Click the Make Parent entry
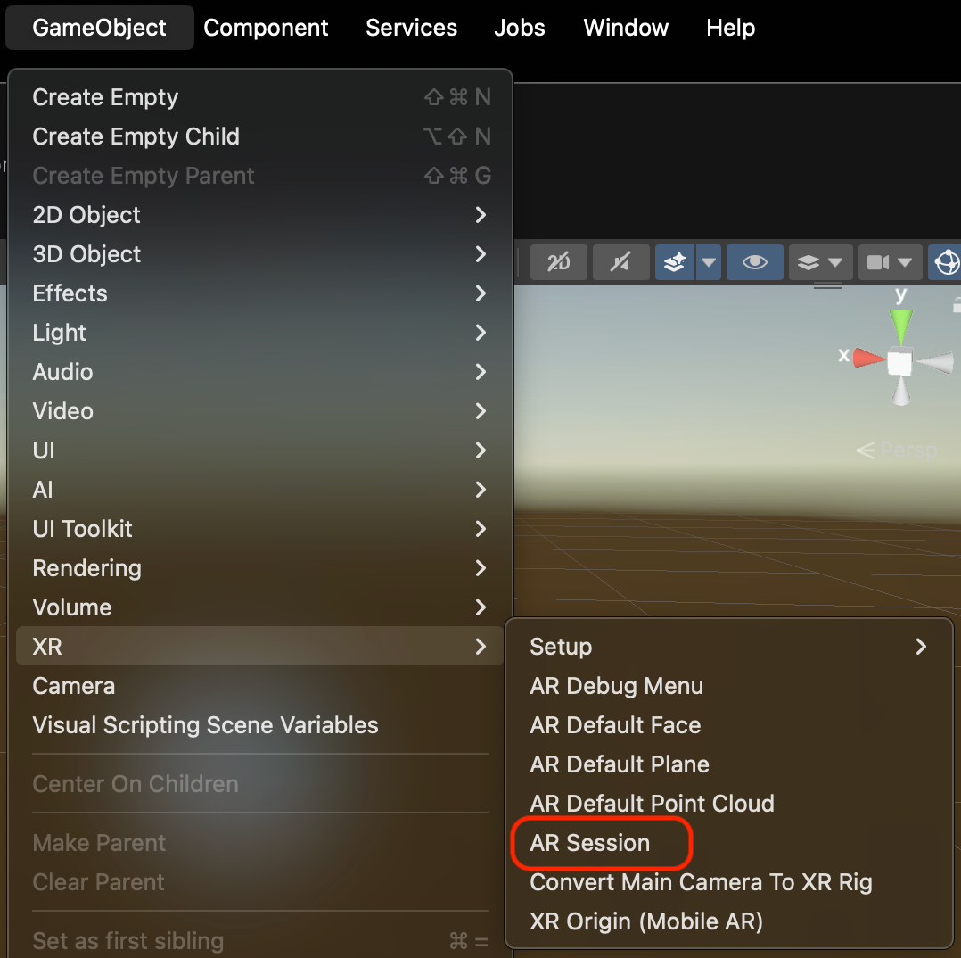The height and width of the screenshot is (958, 961). [x=260, y=843]
